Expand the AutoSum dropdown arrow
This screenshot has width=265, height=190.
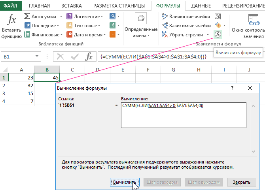click(61, 17)
